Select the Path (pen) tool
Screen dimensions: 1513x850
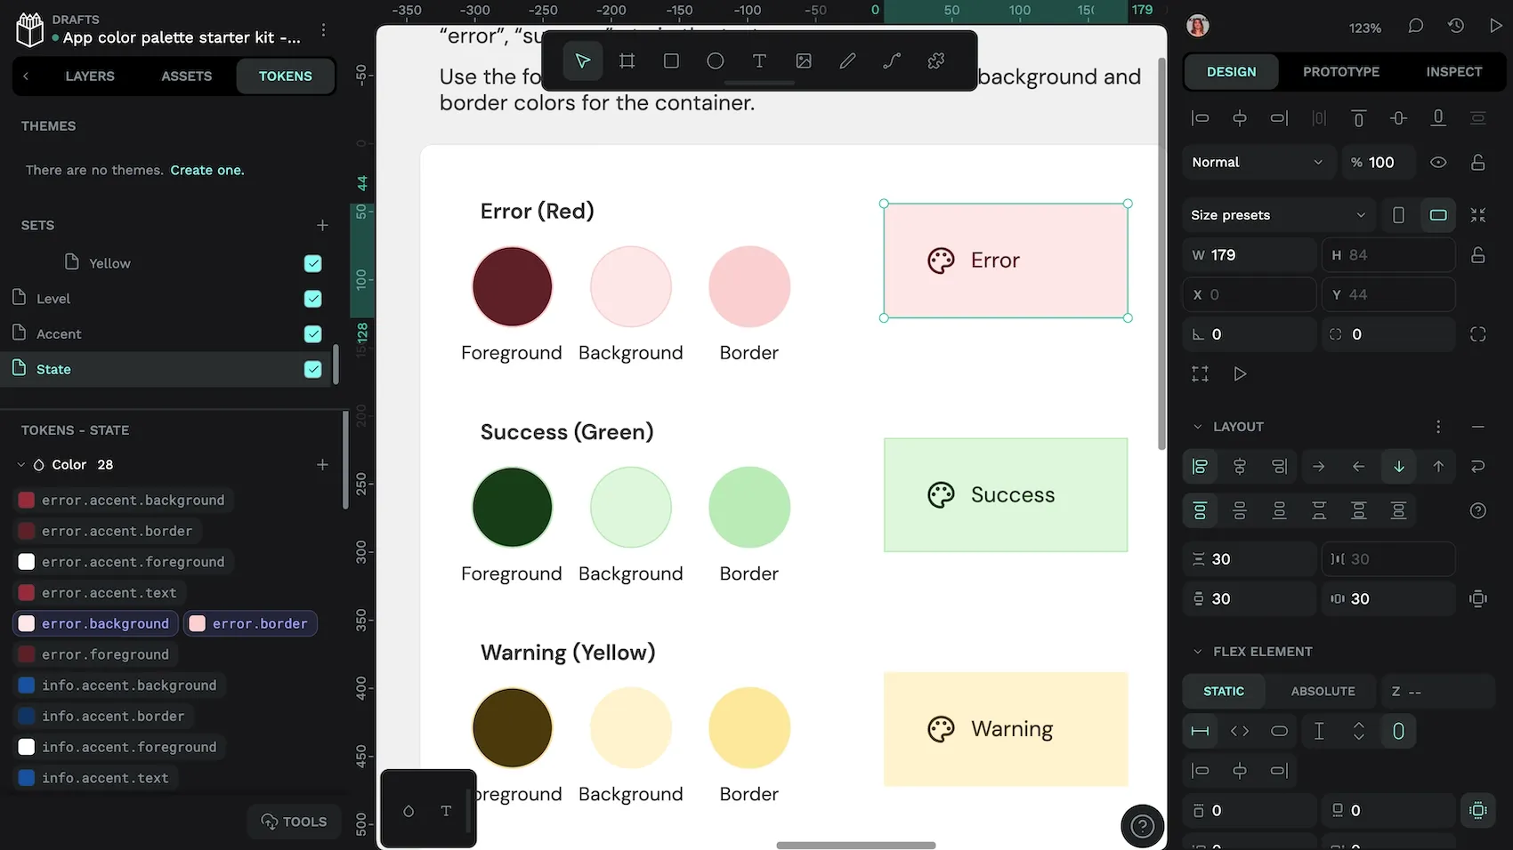click(x=892, y=61)
